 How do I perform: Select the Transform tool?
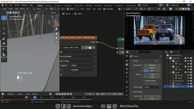click(4, 44)
